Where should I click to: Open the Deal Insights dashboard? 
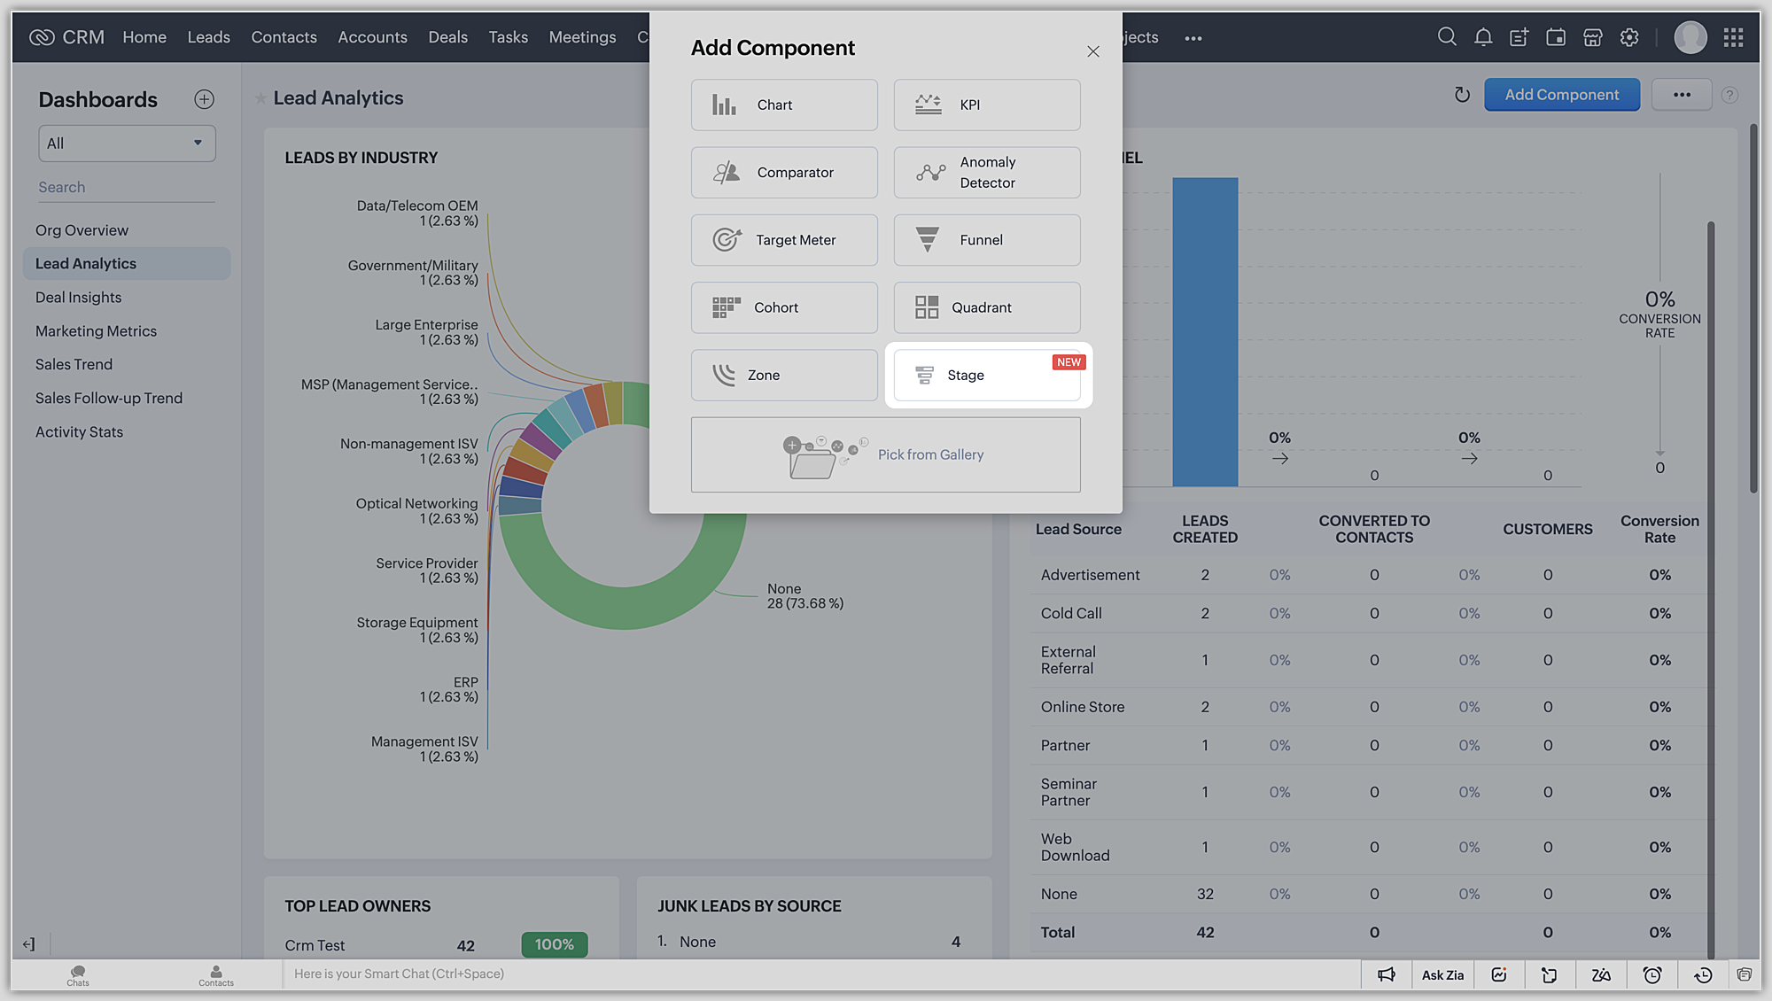[78, 298]
